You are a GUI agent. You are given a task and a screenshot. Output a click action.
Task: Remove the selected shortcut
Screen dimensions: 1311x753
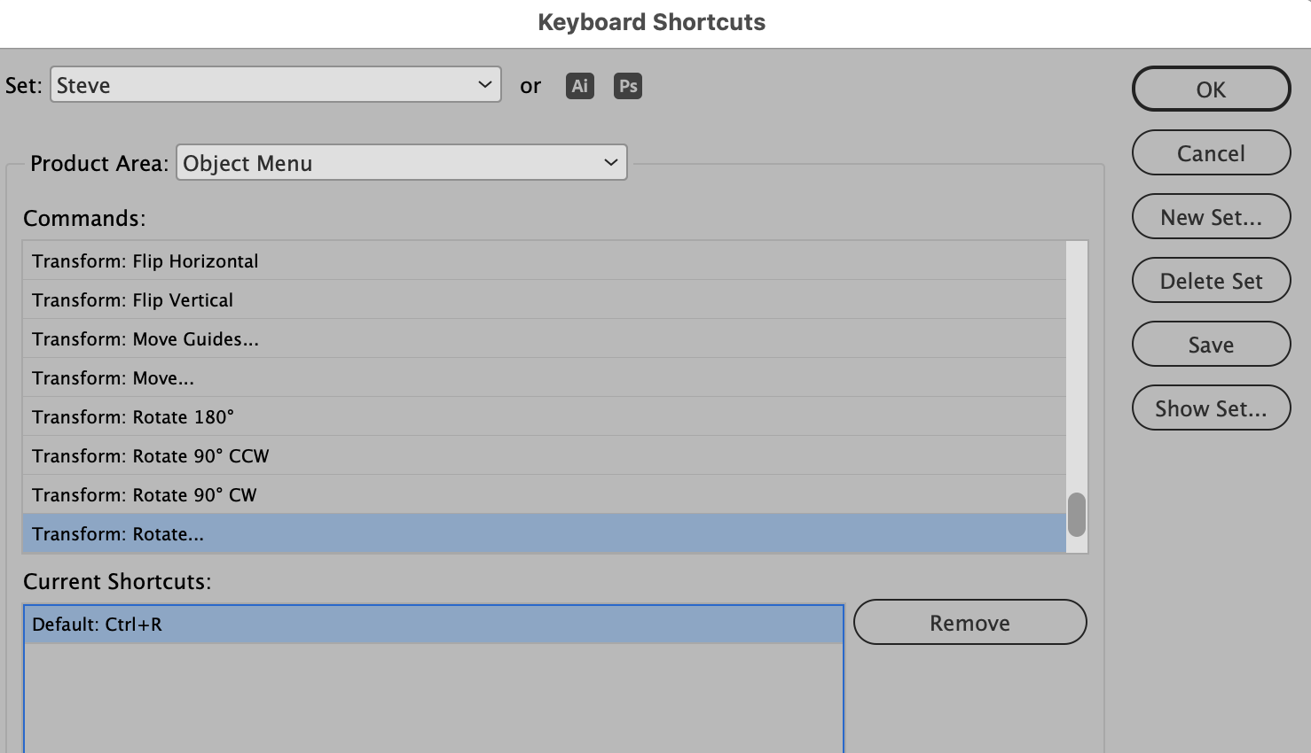[970, 622]
